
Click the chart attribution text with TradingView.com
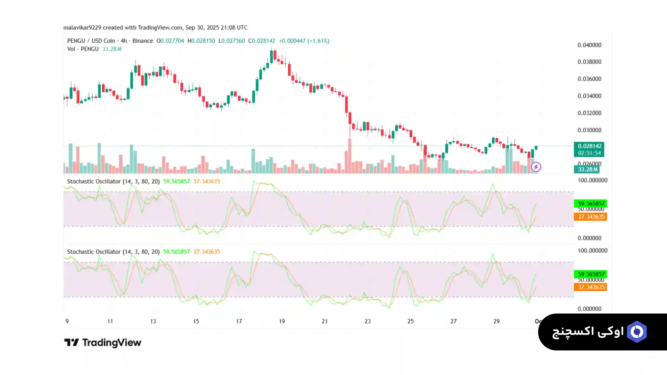point(155,27)
